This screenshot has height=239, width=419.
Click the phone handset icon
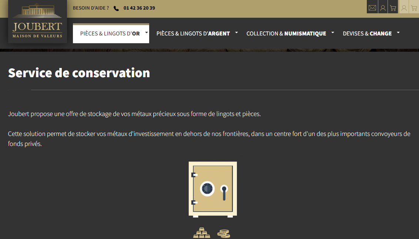(116, 8)
